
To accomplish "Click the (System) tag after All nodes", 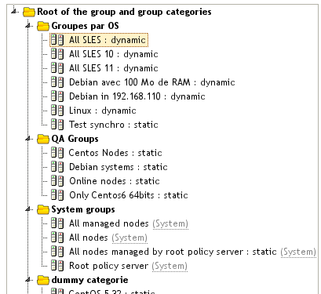I will click(x=129, y=238).
